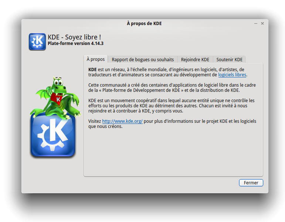Click the word "Visitez" before the KDE URL
The image size is (285, 222).
(x=95, y=121)
